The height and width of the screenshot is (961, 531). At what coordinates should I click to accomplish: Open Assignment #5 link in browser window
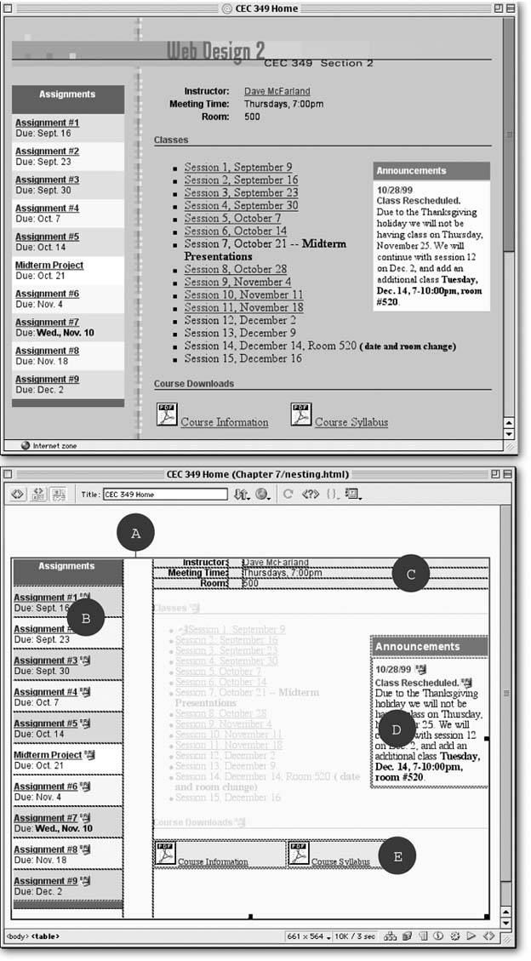point(47,237)
